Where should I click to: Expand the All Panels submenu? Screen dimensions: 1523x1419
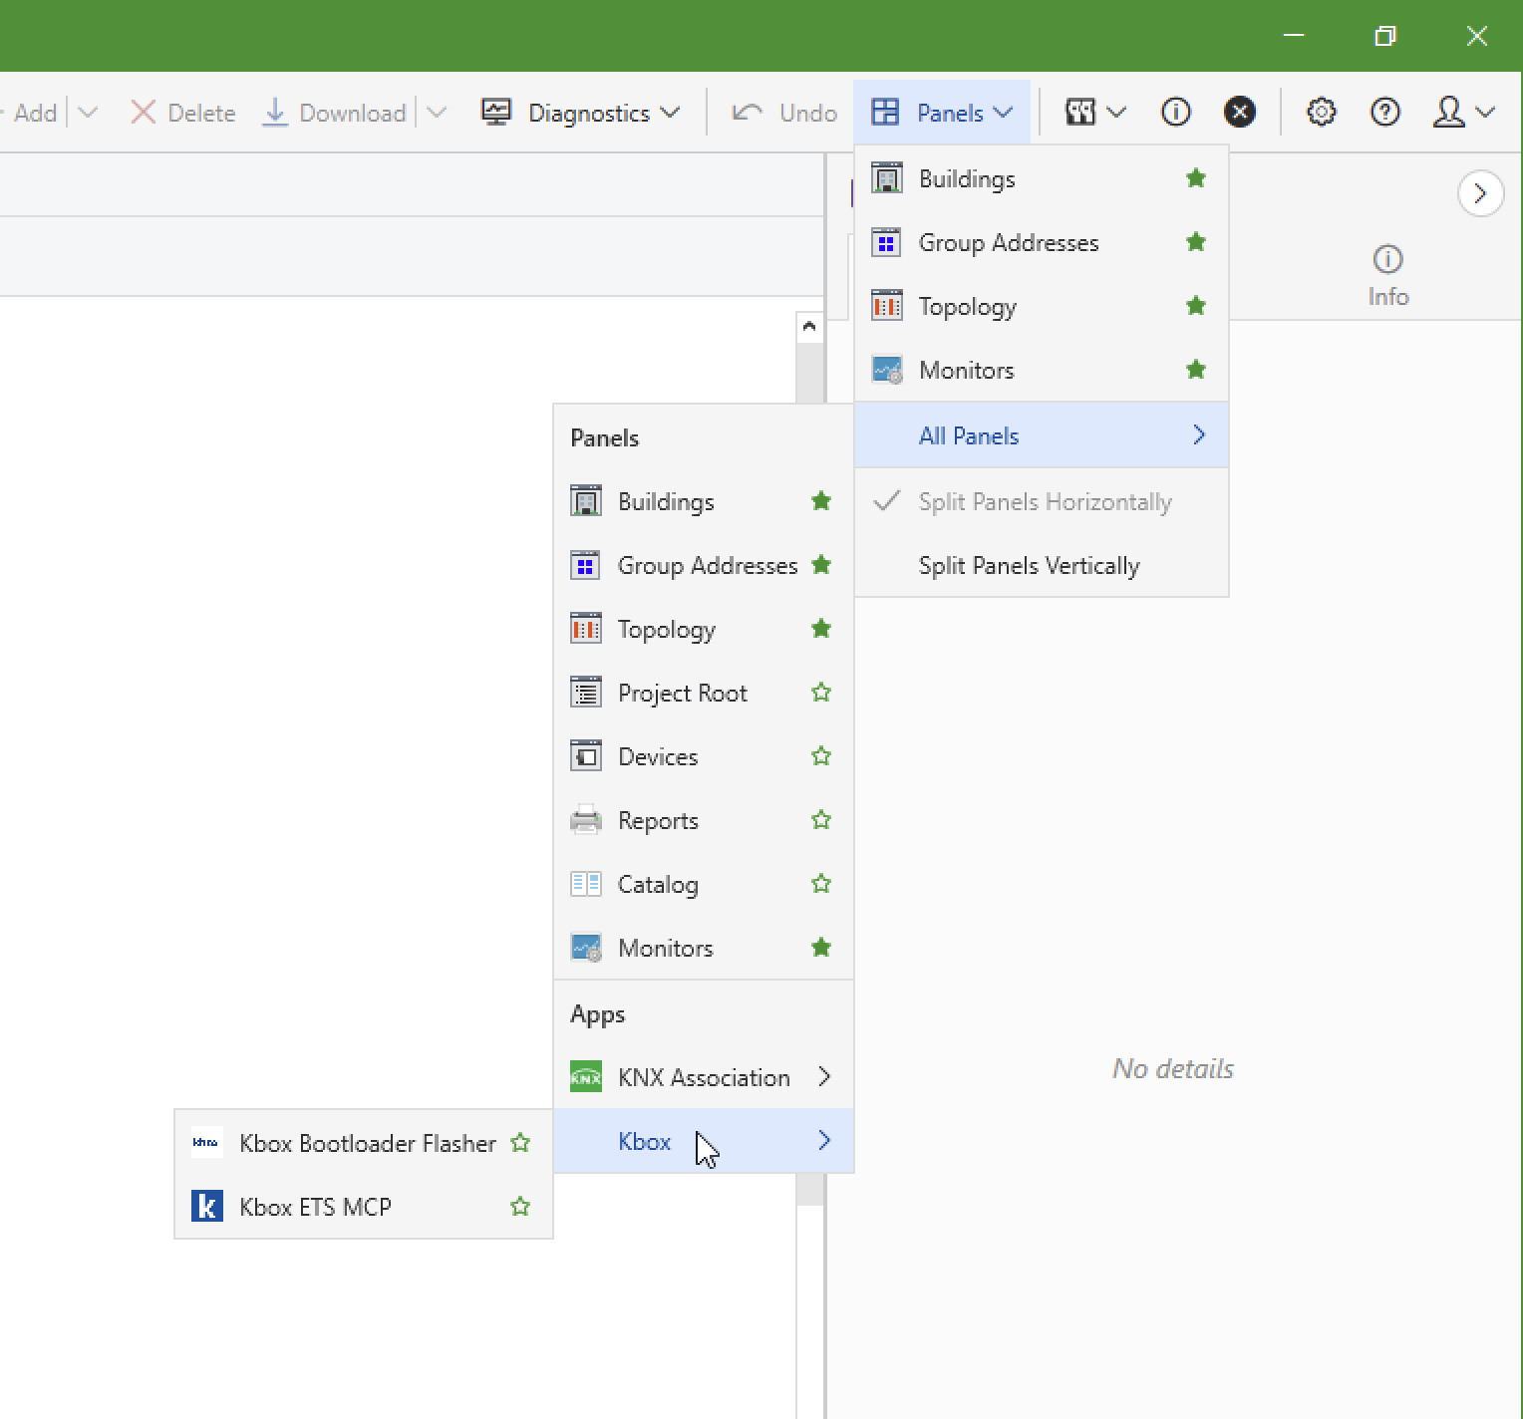1041,435
